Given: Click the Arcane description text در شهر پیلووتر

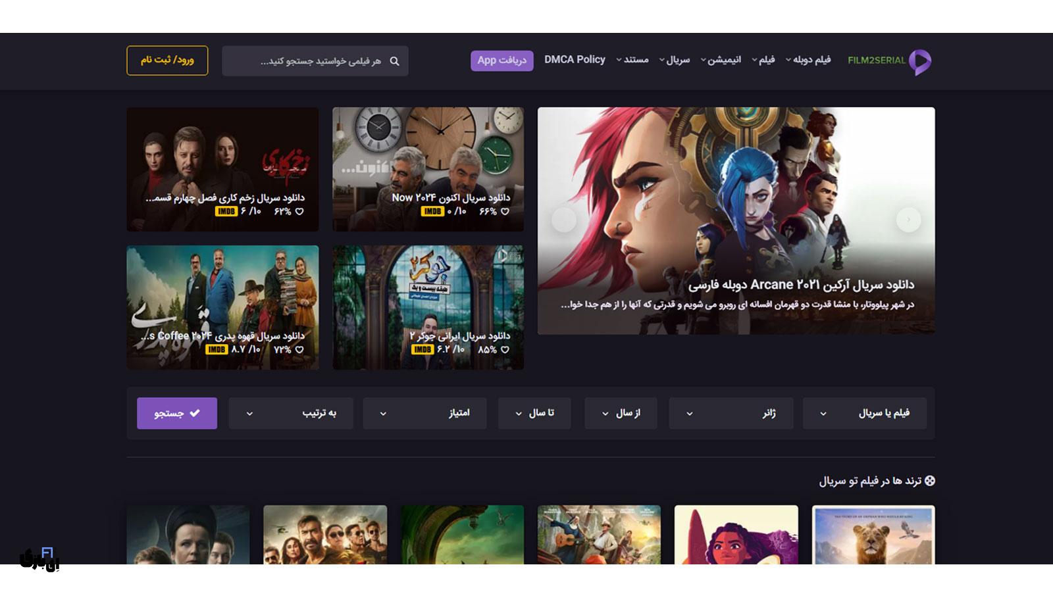Looking at the screenshot, I should click(737, 305).
